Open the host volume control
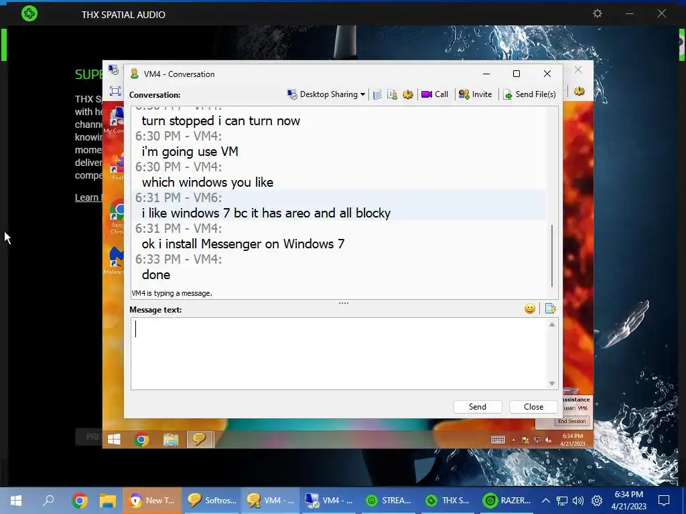686x514 pixels. pyautogui.click(x=578, y=501)
